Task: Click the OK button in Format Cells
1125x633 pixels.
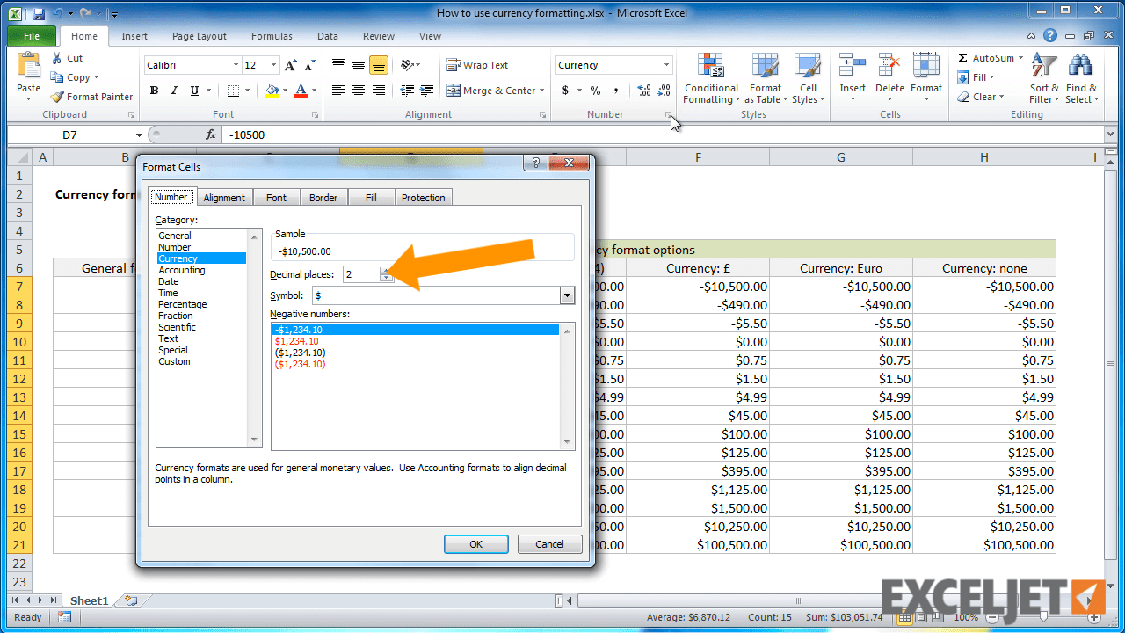Action: click(475, 543)
